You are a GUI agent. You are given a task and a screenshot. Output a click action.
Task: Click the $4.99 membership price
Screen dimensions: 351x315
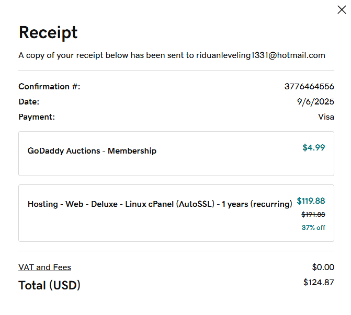(x=313, y=148)
